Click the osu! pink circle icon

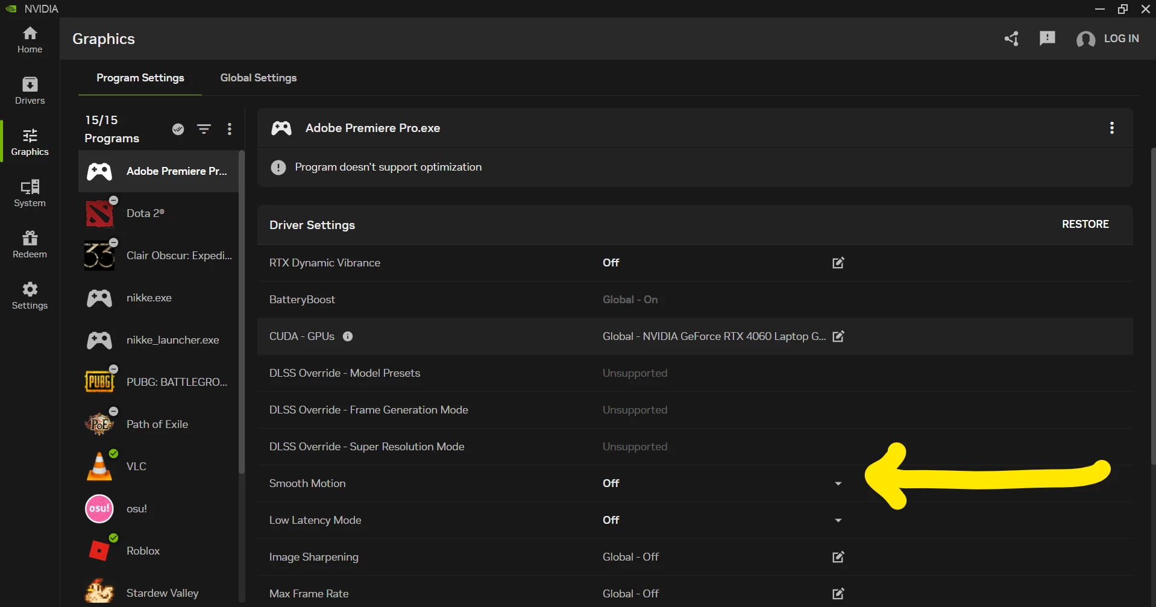tap(99, 509)
